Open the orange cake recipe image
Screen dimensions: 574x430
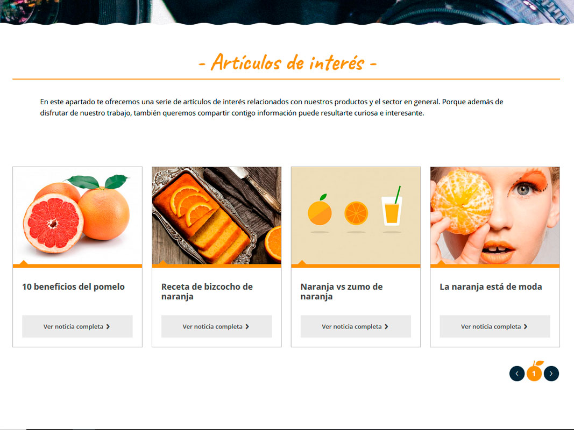[217, 216]
